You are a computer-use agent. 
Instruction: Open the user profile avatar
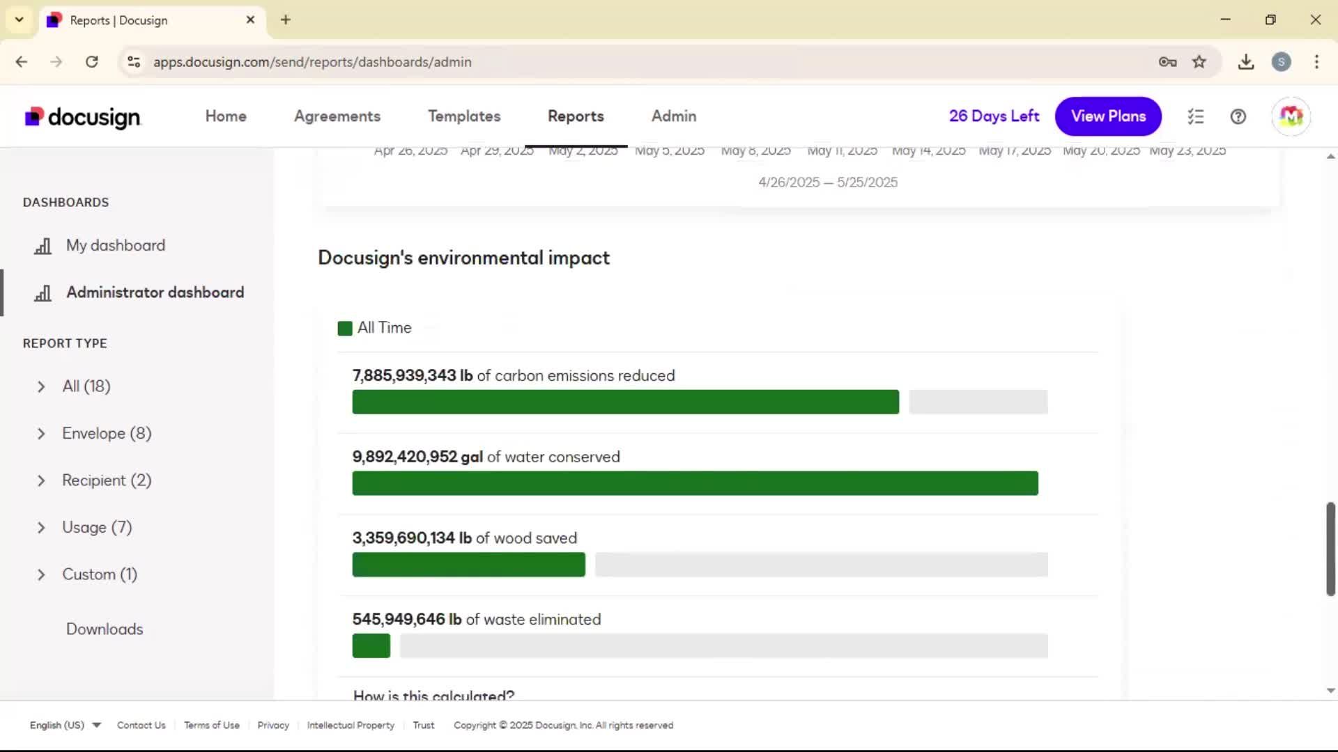(x=1291, y=116)
